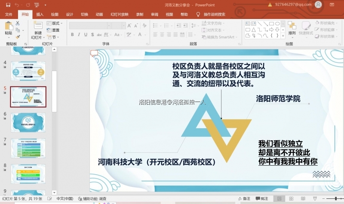
Task: Open Align Text (对齐文本) dropdown
Action: pyautogui.click(x=213, y=30)
